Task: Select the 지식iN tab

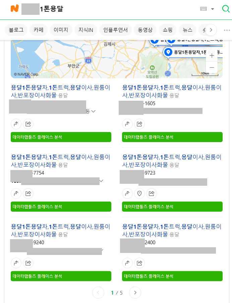Action: [86, 30]
